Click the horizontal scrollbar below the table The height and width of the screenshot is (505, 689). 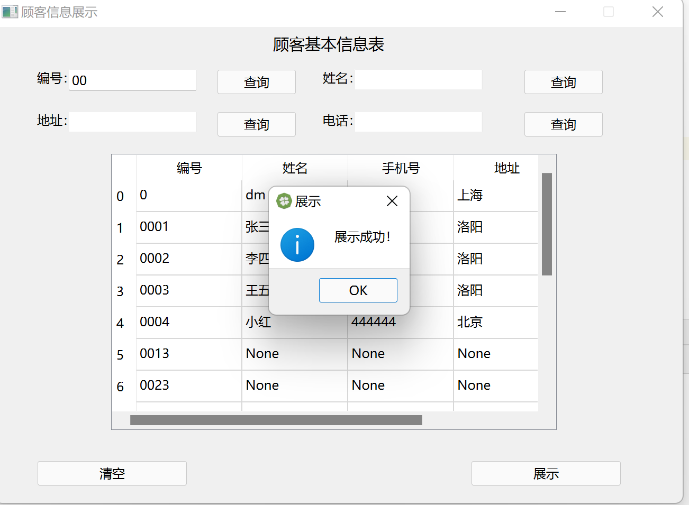point(275,419)
